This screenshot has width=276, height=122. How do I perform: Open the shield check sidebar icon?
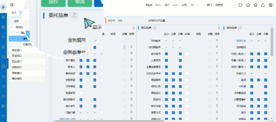pyautogui.click(x=3, y=86)
